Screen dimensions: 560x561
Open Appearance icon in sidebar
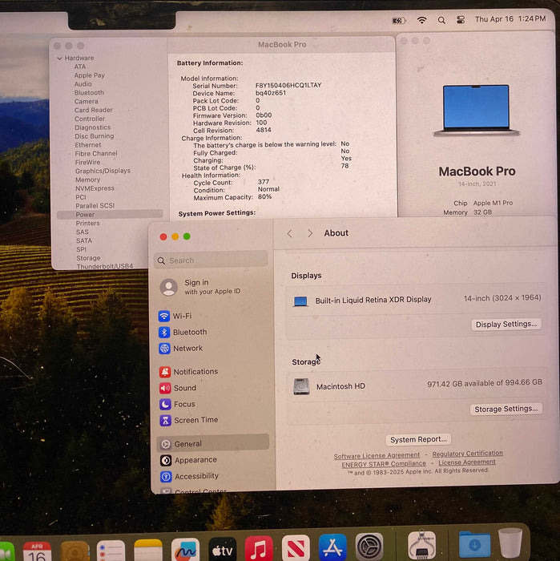[166, 460]
